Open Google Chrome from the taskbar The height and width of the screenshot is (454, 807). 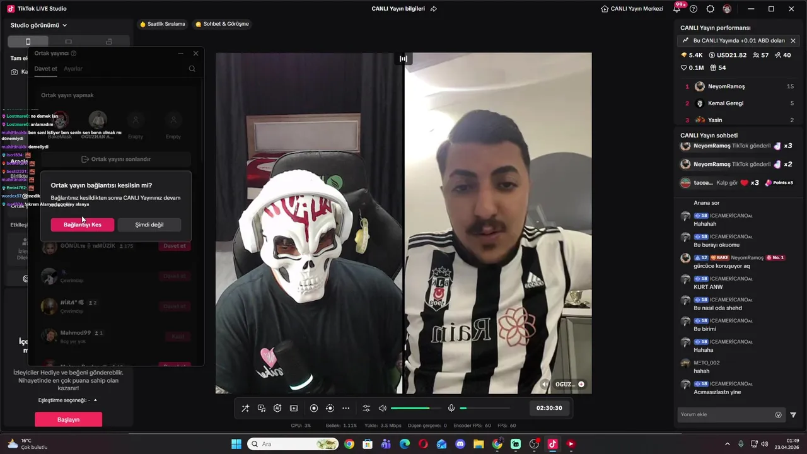[x=349, y=444]
